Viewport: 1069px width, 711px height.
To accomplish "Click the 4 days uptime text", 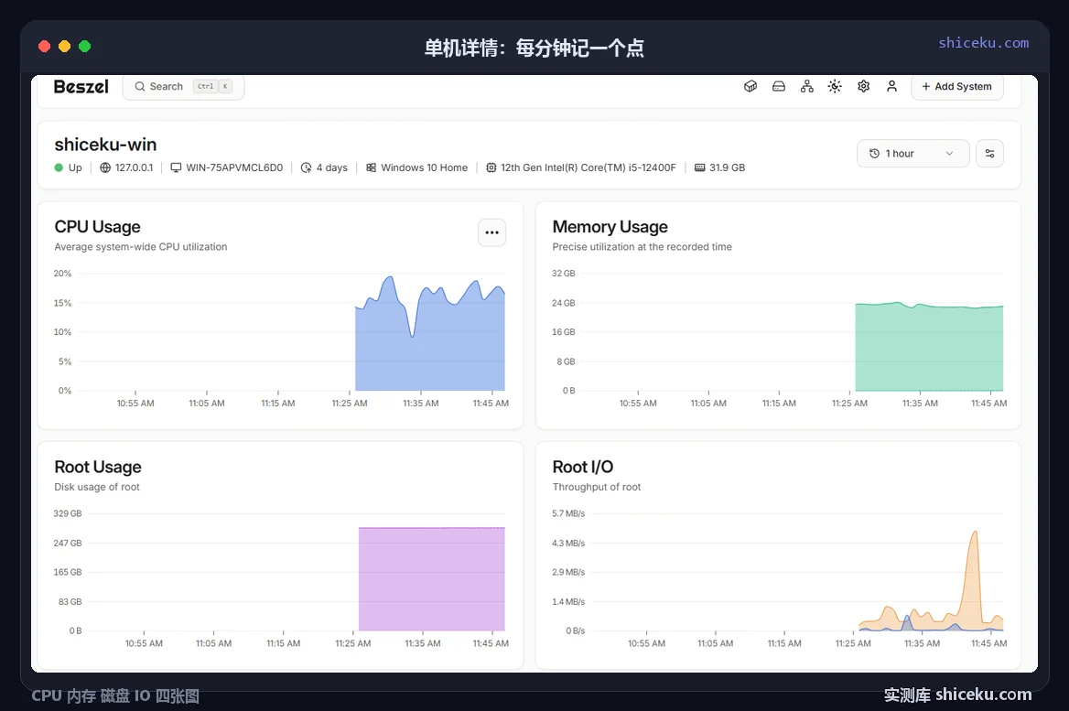I will click(332, 167).
